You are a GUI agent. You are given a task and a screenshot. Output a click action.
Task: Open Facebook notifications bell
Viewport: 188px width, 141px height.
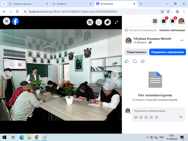click(x=173, y=21)
